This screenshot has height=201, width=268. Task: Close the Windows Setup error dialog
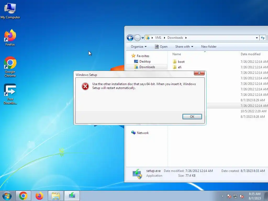[199, 73]
